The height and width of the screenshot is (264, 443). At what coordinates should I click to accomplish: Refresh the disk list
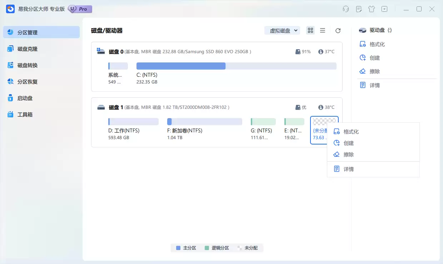click(x=338, y=30)
